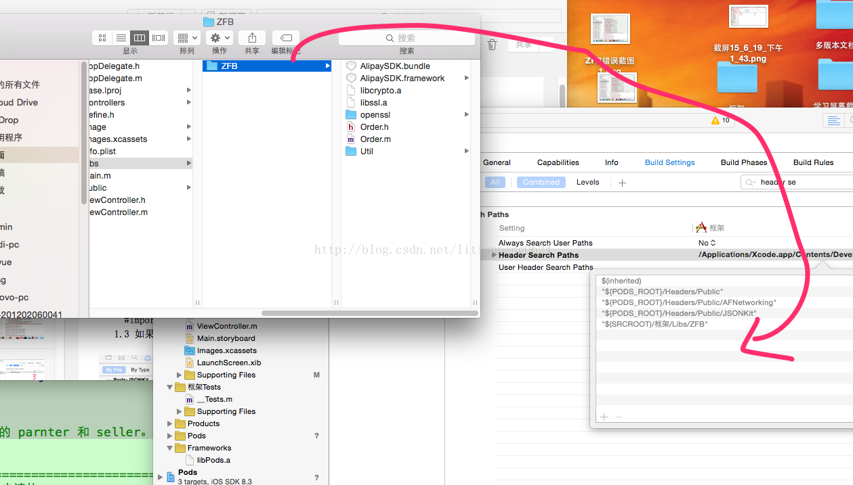Select the Levels filter in Build Settings
This screenshot has width=853, height=485.
(587, 182)
